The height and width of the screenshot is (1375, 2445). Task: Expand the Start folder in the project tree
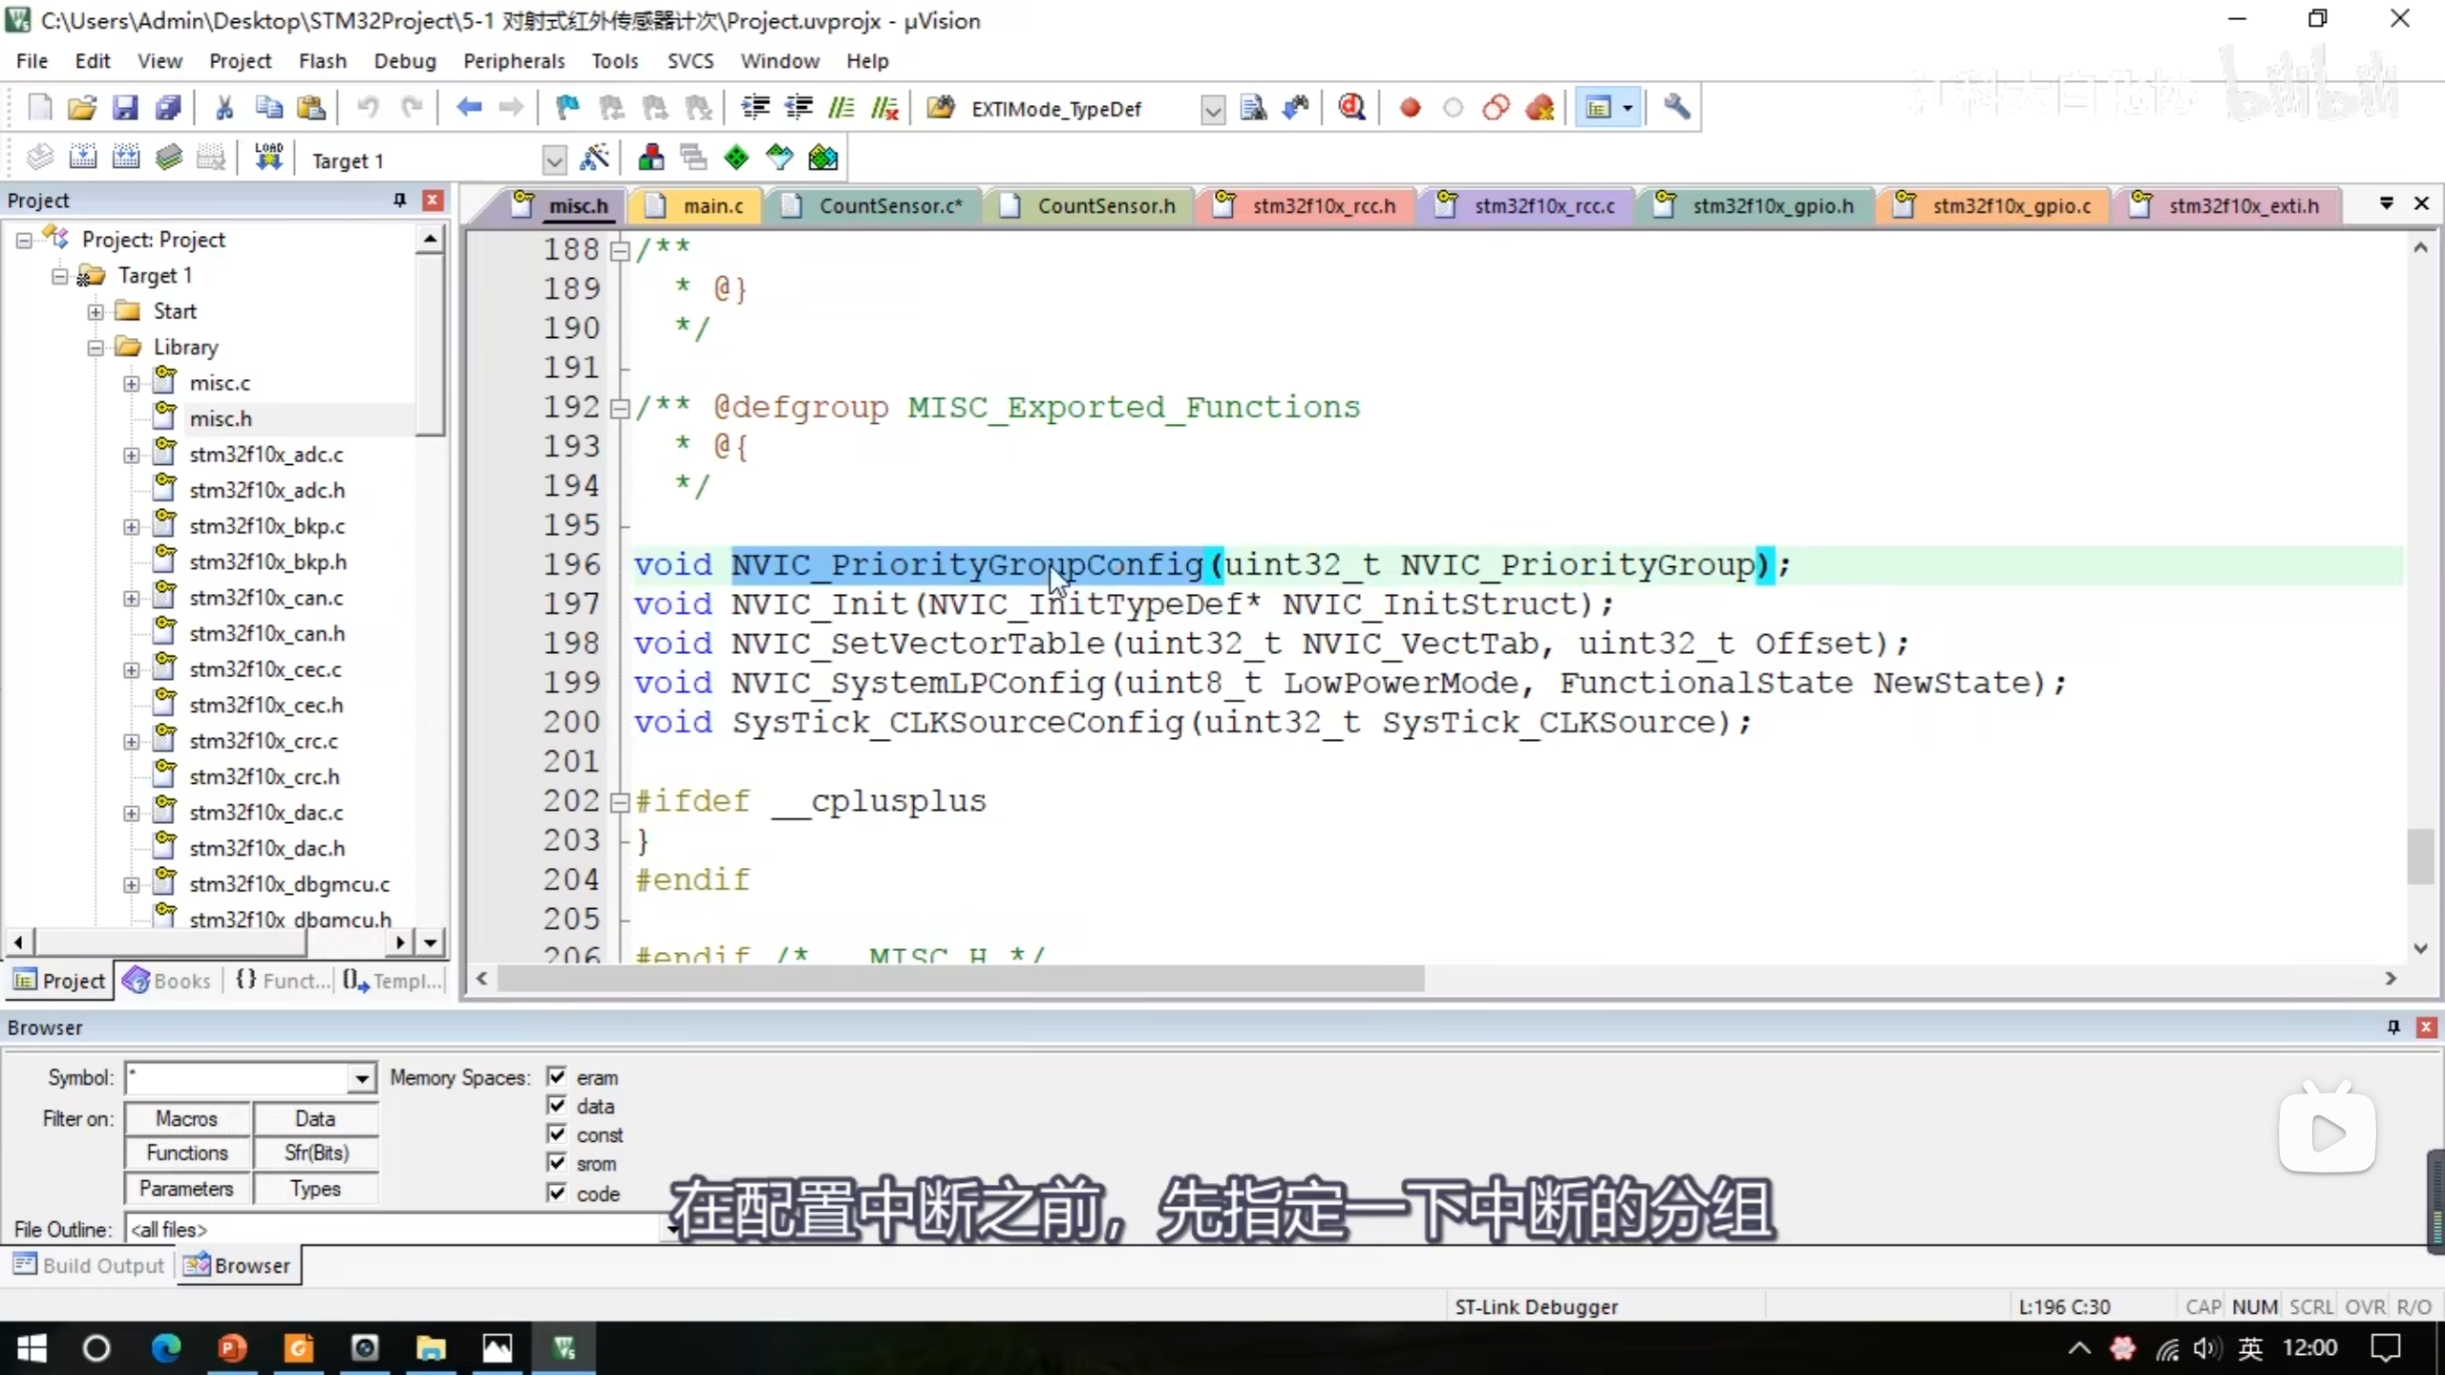(96, 311)
